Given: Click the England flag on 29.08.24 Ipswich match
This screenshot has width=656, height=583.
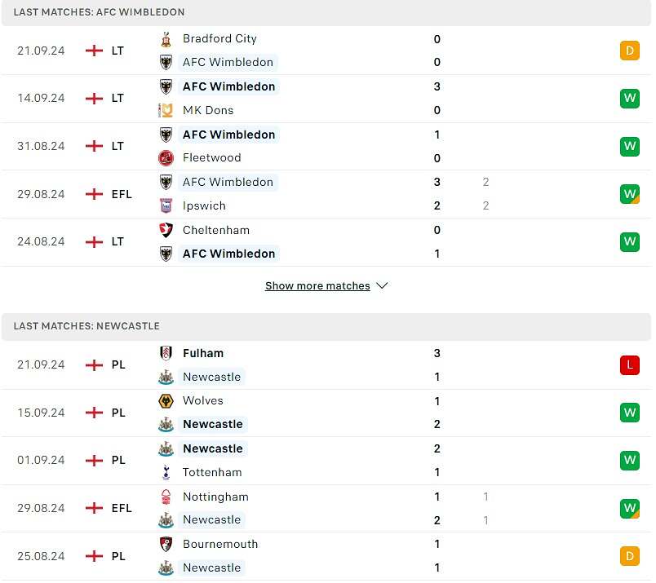Looking at the screenshot, I should point(95,194).
